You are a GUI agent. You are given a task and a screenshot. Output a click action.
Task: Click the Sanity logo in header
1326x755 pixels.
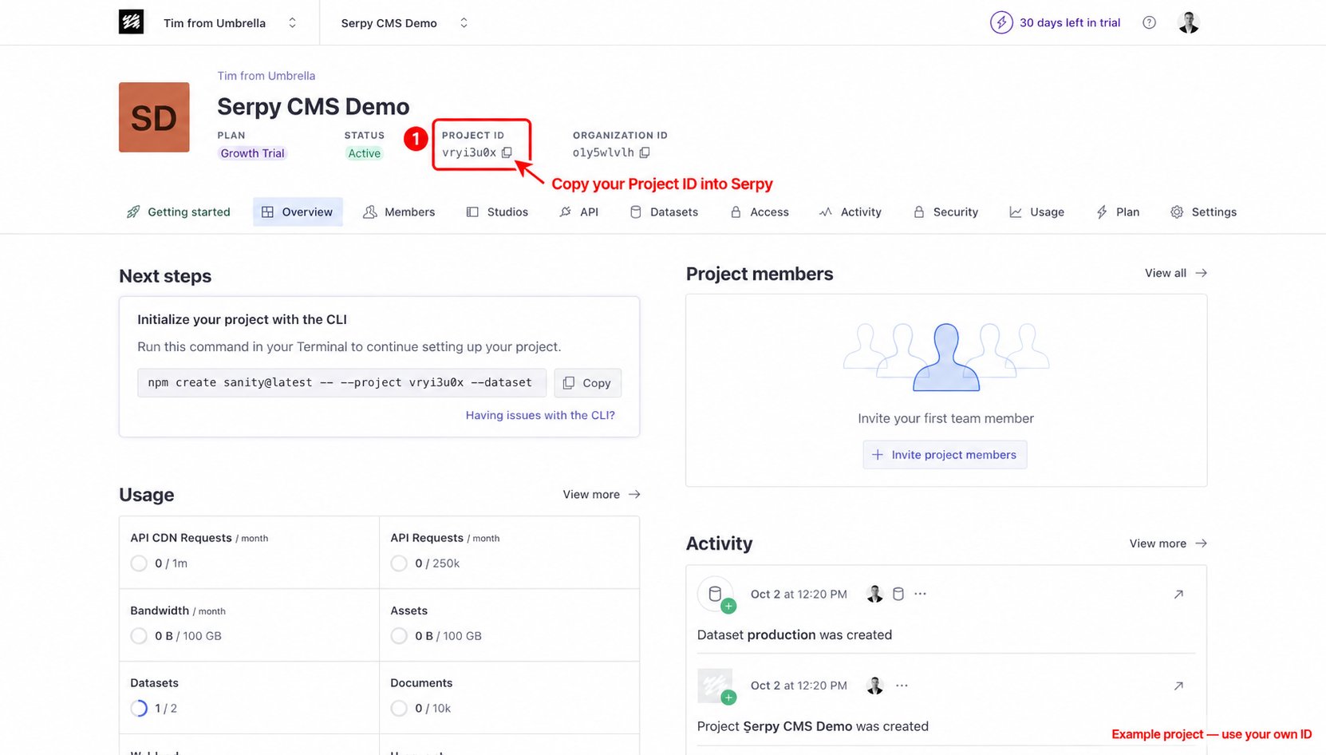point(131,22)
